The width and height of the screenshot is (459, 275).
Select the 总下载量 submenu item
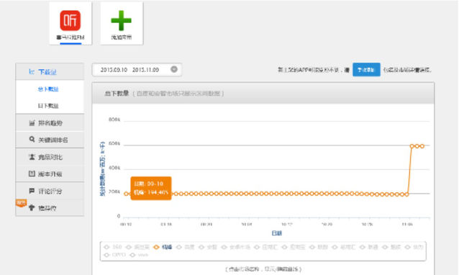click(x=48, y=89)
